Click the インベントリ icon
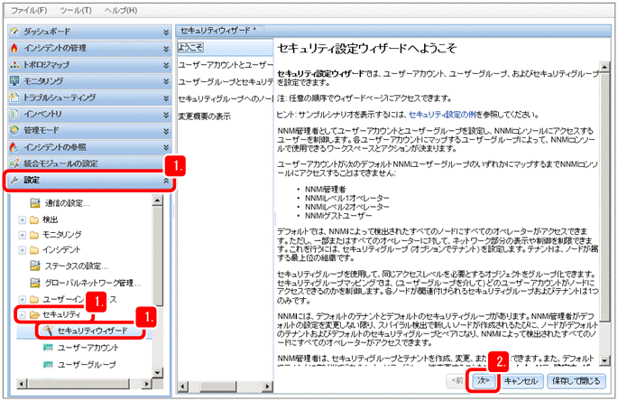 pos(14,114)
